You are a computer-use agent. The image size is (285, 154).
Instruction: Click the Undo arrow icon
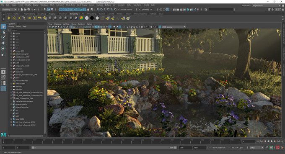(x=32, y=9)
